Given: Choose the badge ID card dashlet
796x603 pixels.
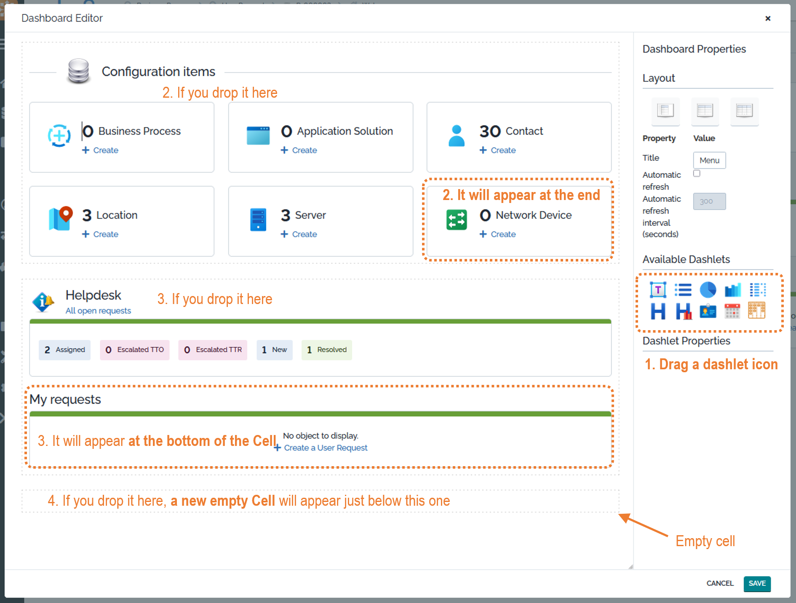Looking at the screenshot, I should coord(708,312).
